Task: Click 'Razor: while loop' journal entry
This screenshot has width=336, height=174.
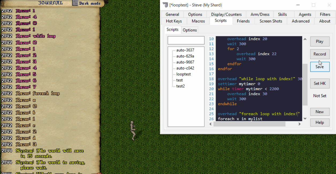Action: [36, 36]
